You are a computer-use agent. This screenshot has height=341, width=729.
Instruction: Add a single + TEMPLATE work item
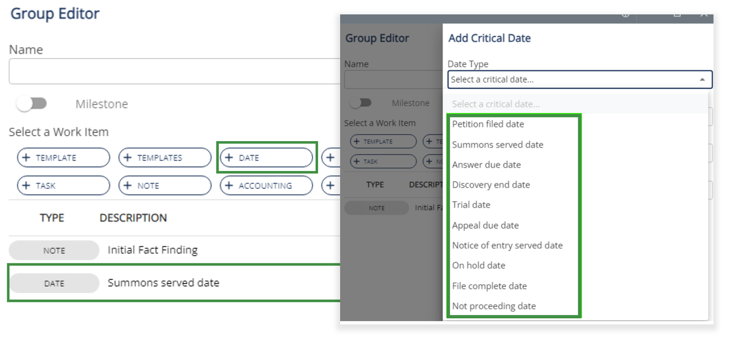tap(63, 158)
